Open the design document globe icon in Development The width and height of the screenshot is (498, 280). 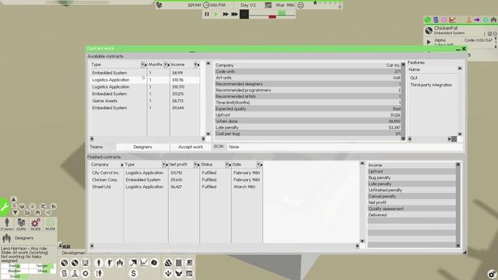click(x=64, y=263)
